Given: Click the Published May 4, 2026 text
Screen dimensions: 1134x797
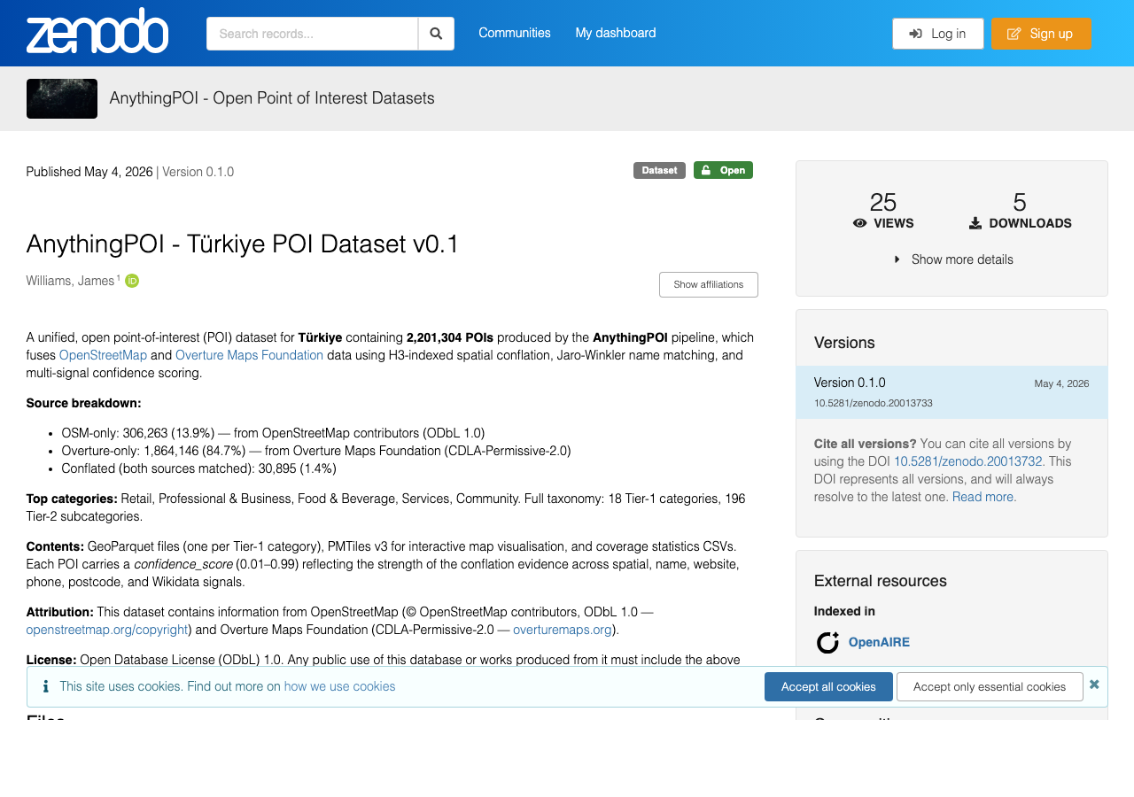Looking at the screenshot, I should click(x=89, y=172).
